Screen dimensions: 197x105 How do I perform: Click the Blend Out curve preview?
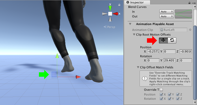tap(183, 16)
